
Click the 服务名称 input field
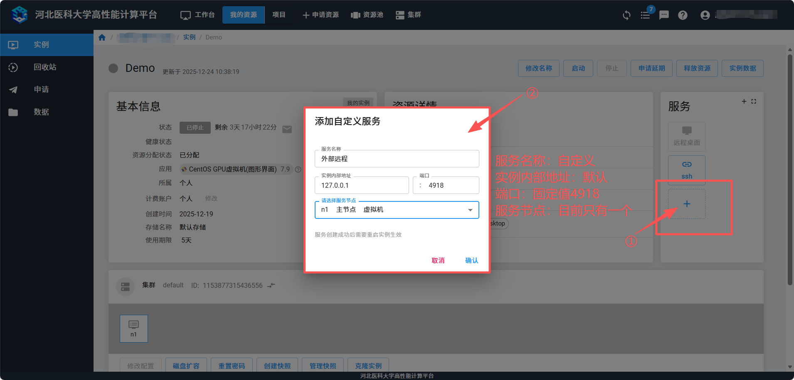(397, 159)
